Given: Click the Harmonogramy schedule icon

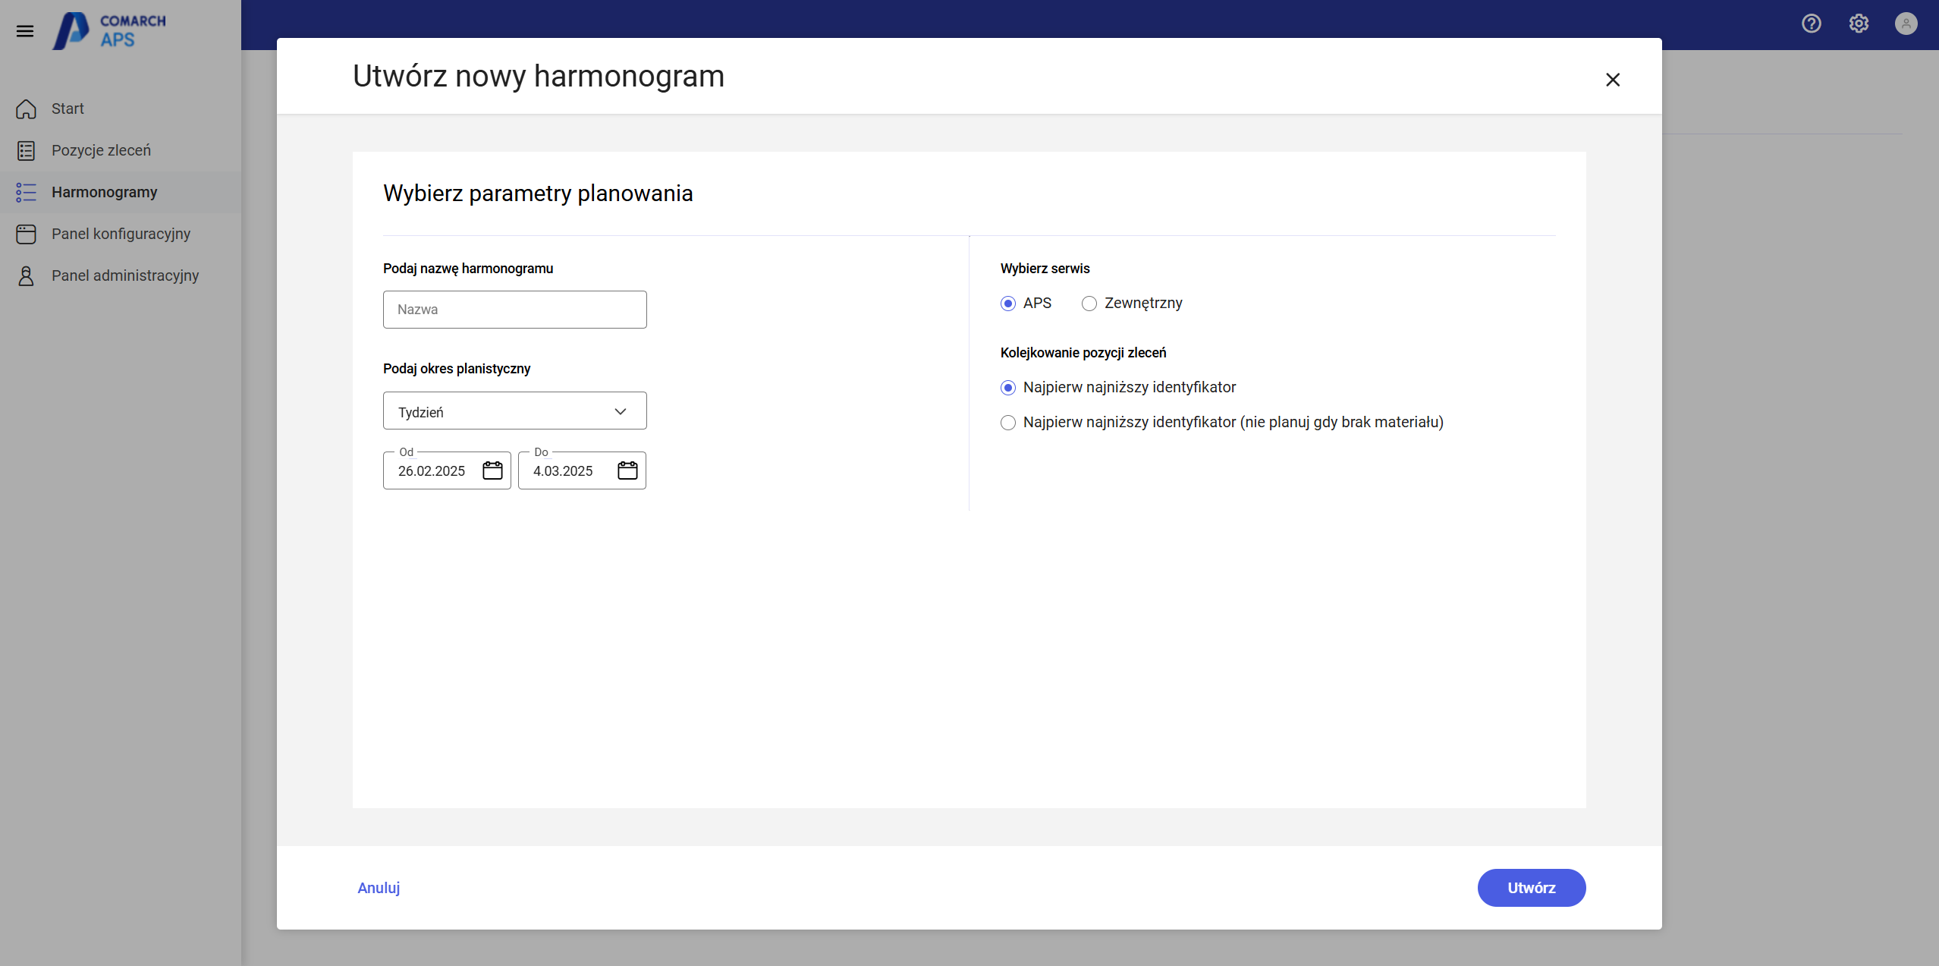Looking at the screenshot, I should (26, 192).
